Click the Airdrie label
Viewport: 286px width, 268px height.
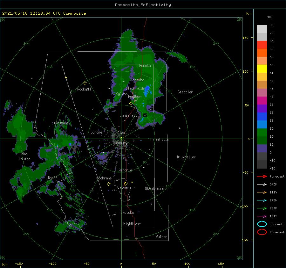tap(125, 170)
